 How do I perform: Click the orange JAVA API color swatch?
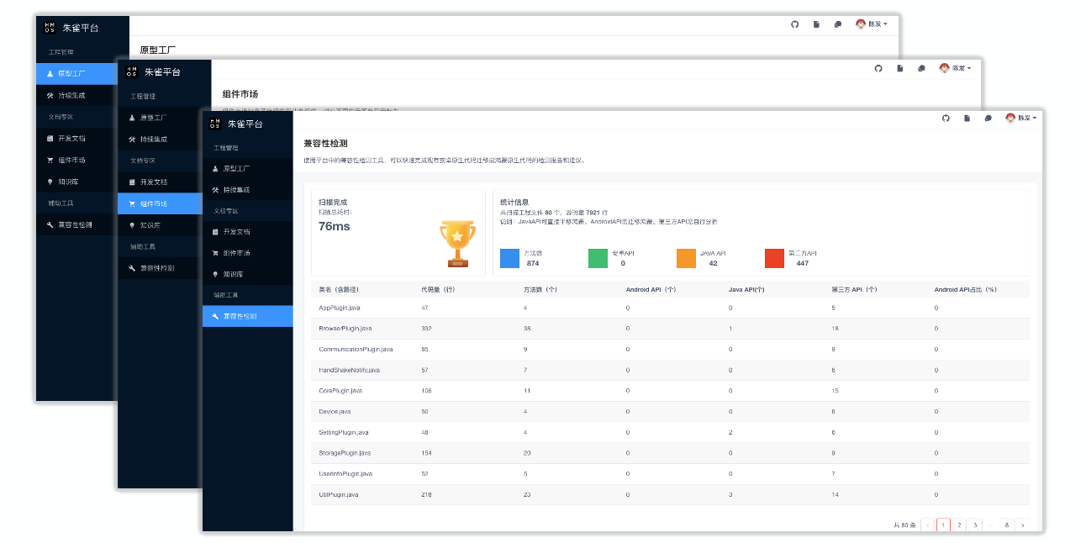pyautogui.click(x=686, y=258)
